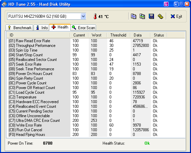
Task: Open options via the gear icon
Action: 160,16
